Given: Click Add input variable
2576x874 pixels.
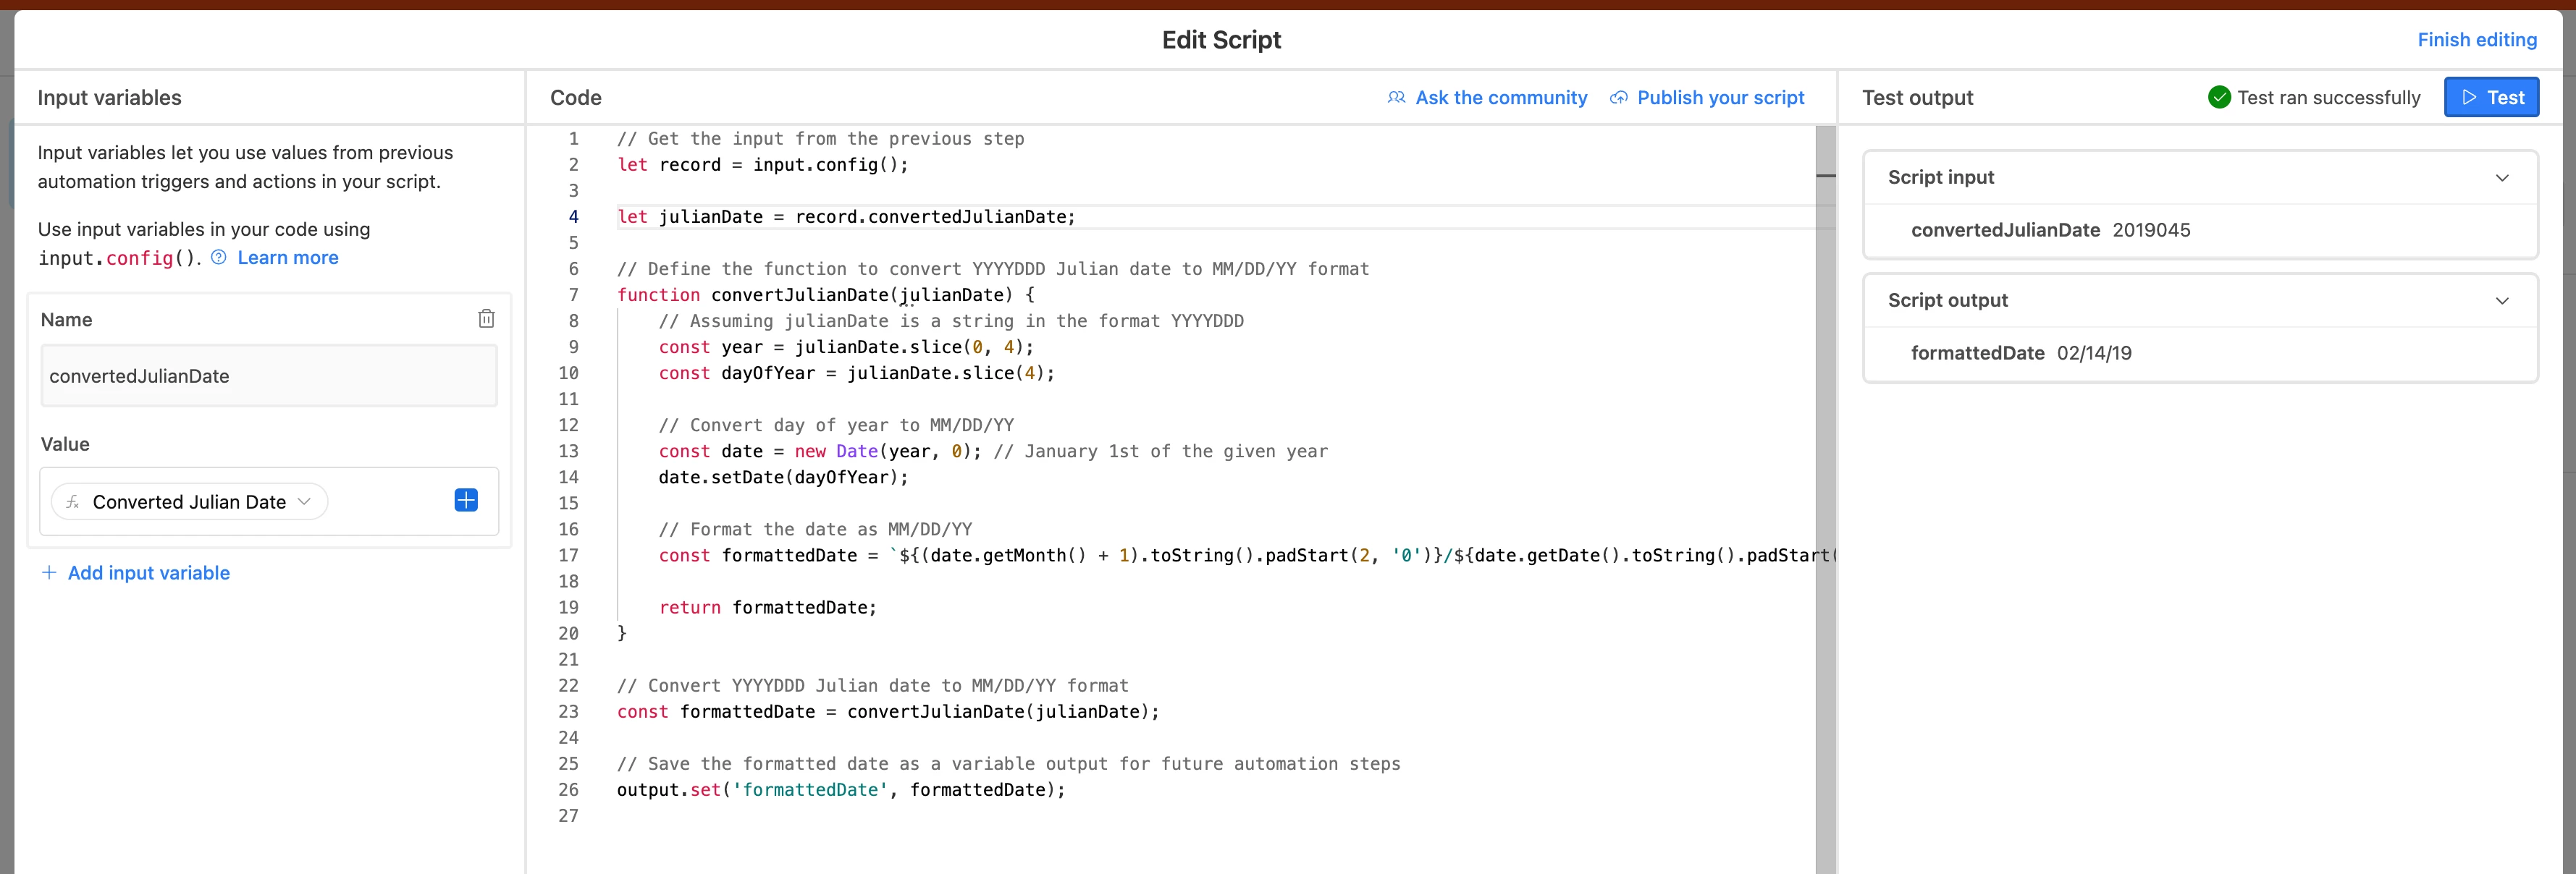Looking at the screenshot, I should click(149, 572).
